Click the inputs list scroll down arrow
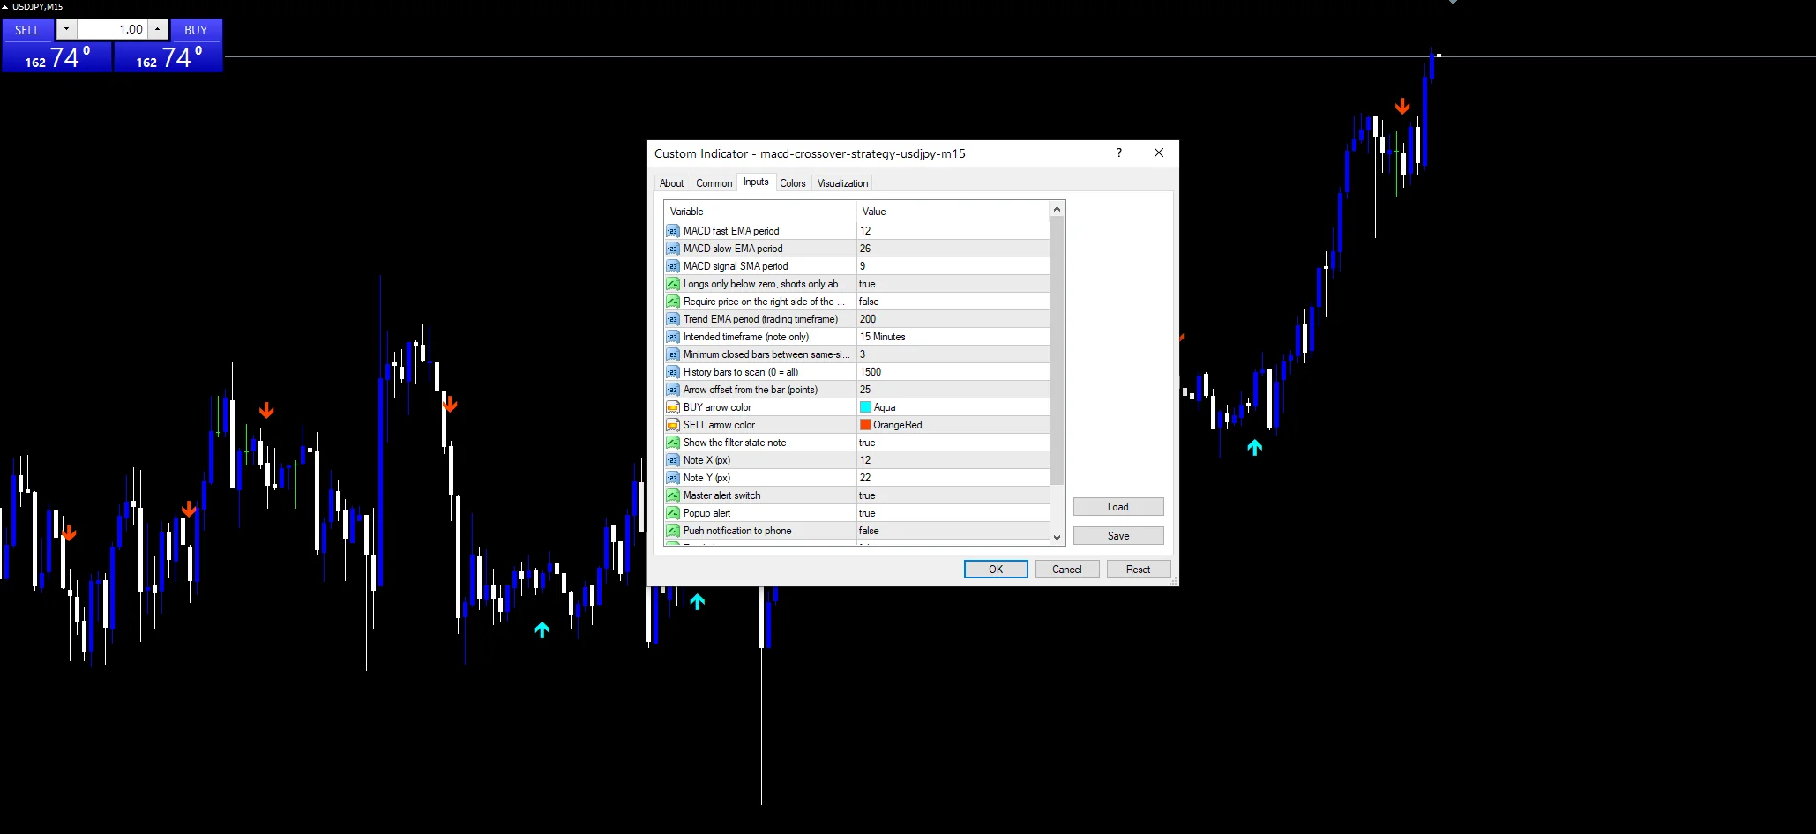The height and width of the screenshot is (834, 1816). [x=1057, y=537]
